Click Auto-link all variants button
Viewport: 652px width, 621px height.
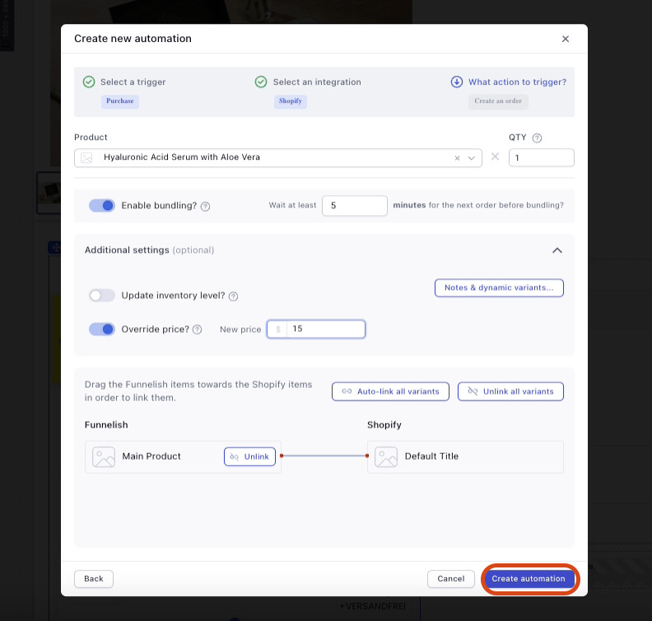[391, 391]
